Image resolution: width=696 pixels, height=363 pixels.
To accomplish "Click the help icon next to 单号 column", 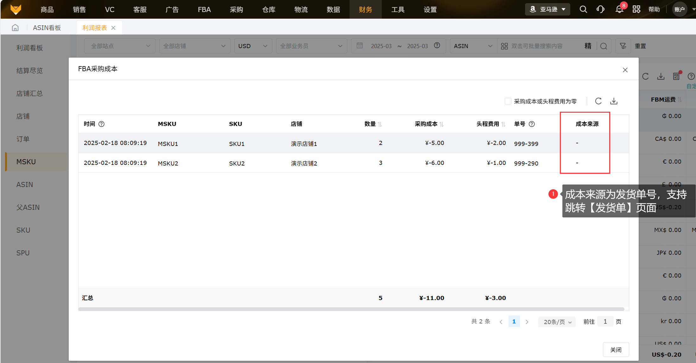I will [x=532, y=124].
